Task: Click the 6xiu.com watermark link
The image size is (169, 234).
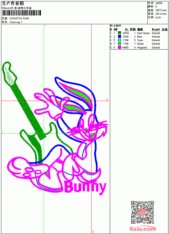Action: [143, 229]
